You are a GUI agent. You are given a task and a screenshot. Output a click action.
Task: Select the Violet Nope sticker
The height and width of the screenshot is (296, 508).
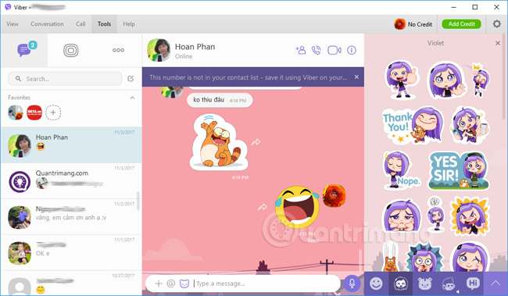pos(402,170)
